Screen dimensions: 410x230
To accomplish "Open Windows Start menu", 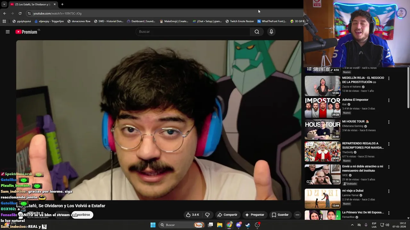I will pyautogui.click(x=153, y=225).
